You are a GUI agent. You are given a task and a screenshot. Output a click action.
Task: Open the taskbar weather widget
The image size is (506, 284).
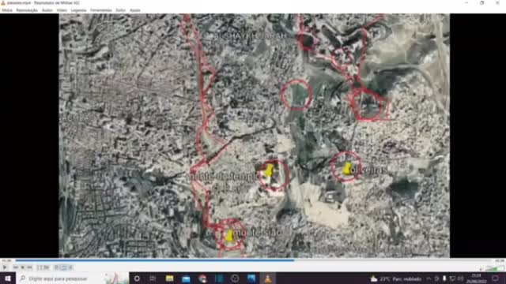(396, 278)
